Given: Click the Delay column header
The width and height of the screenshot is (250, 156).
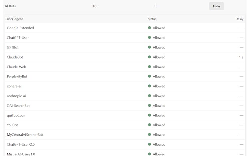Looking at the screenshot, I should point(239,19).
